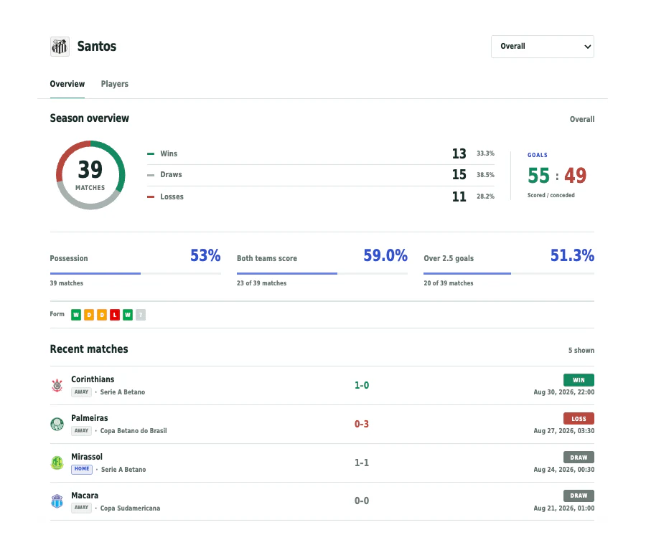646x545 pixels.
Task: Click the HOME tag under Mirassol
Action: (82, 469)
